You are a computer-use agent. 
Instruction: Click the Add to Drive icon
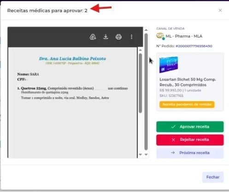(x=93, y=37)
